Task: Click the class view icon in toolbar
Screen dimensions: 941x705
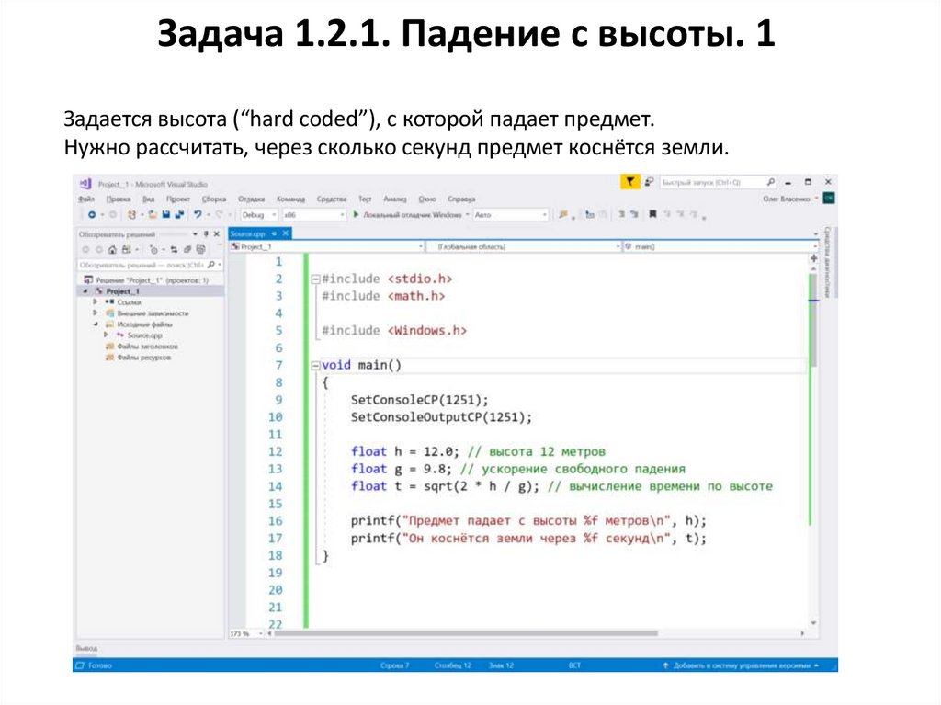Action: (590, 214)
